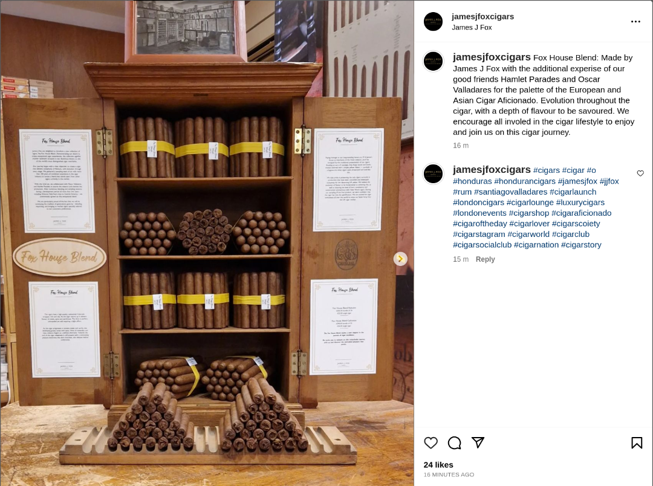Image resolution: width=653 pixels, height=486 pixels.
Task: Click the cigar cabinet photo
Action: click(207, 243)
